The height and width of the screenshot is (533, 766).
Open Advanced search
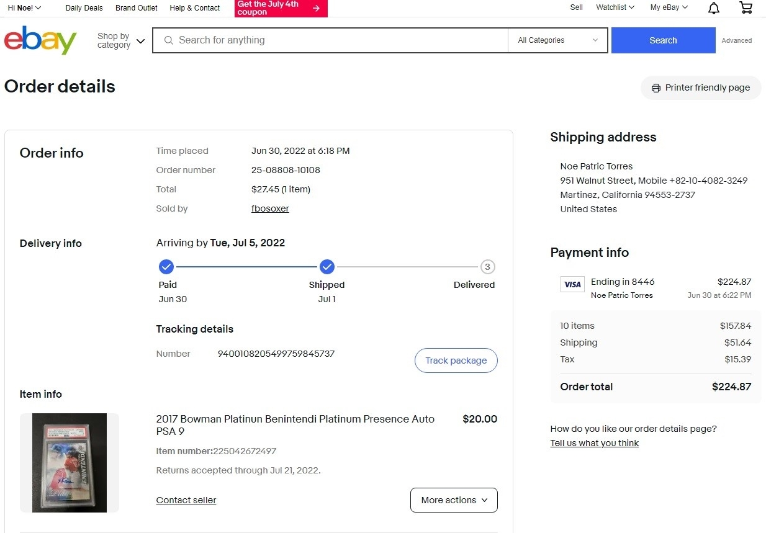pyautogui.click(x=737, y=40)
